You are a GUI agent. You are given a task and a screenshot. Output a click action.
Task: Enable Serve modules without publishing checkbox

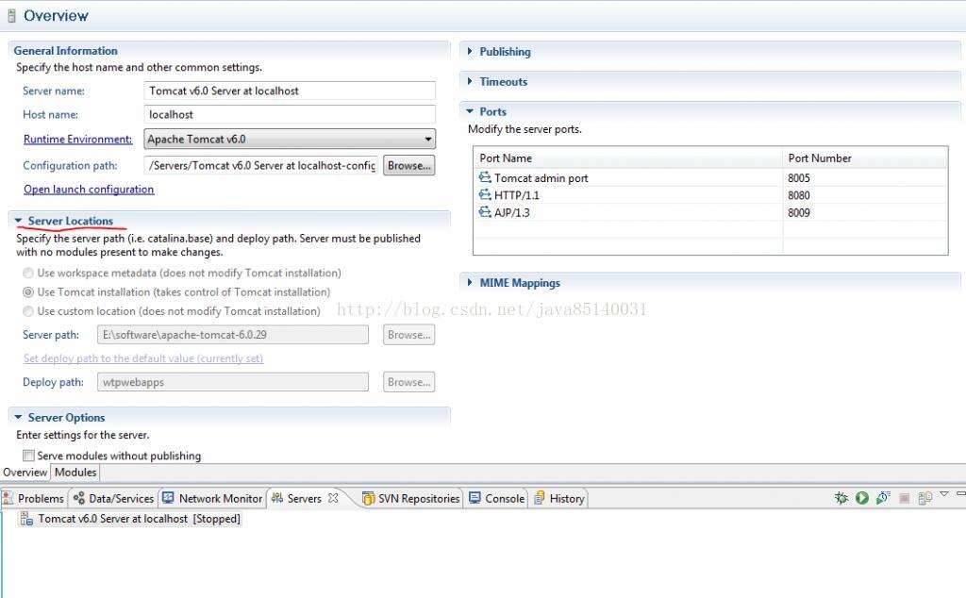tap(28, 456)
